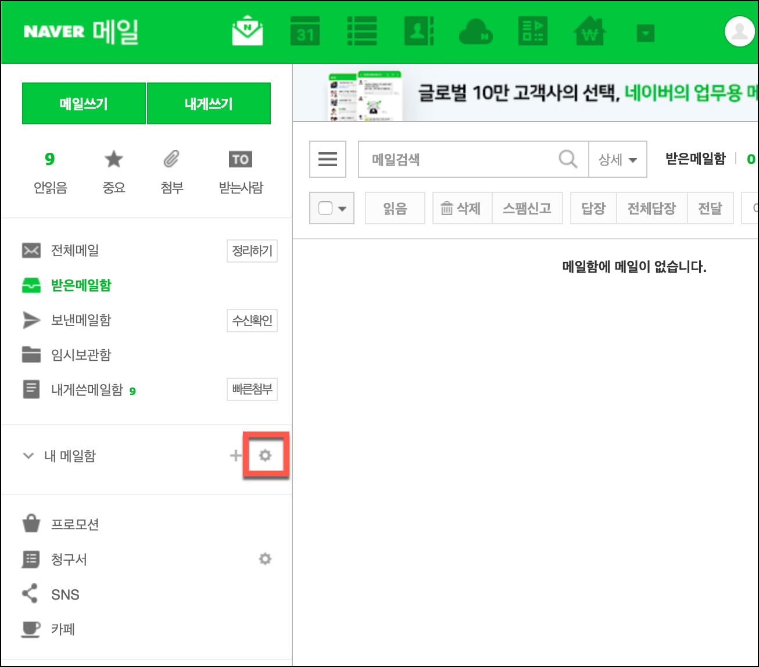Open the Naver Mail envelope icon
Screen dimensions: 759x667
coord(248,31)
